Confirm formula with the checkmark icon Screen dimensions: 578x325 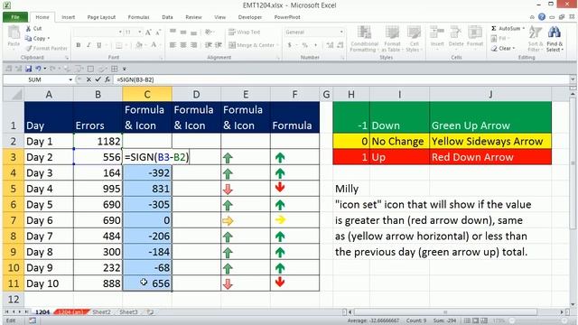click(98, 79)
